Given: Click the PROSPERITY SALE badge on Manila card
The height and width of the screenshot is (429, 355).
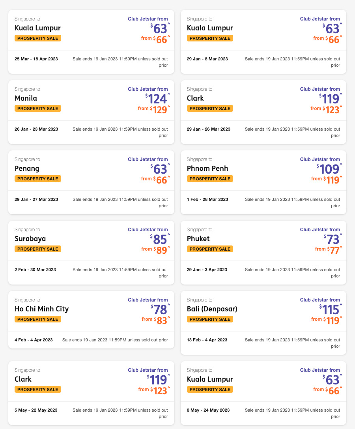Looking at the screenshot, I should [x=37, y=108].
